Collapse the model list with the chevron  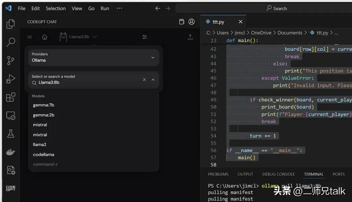(x=153, y=80)
